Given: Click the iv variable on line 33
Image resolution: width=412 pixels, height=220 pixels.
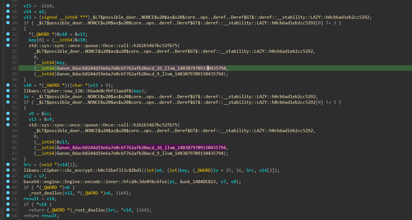Looking at the screenshot, I should [x=26, y=96].
